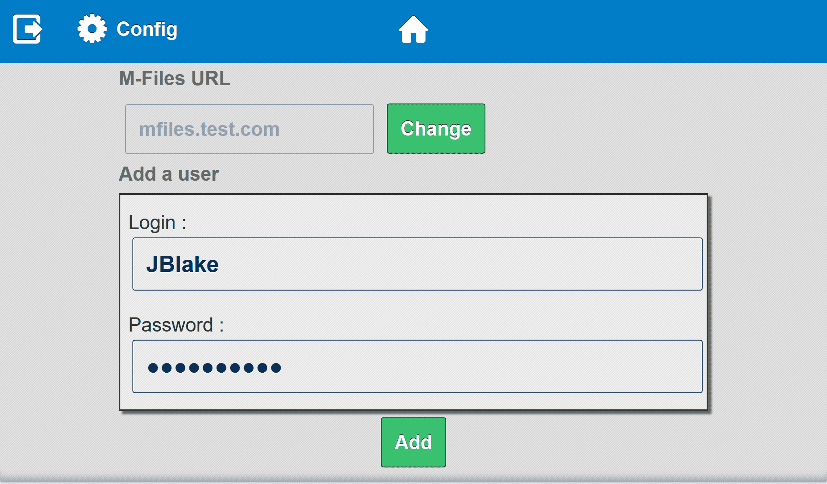Click into the Login text field
This screenshot has height=484, width=827.
[417, 264]
